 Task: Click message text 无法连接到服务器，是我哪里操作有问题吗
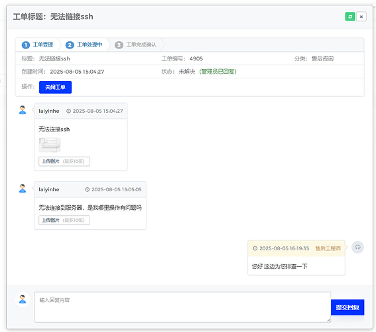coord(90,207)
